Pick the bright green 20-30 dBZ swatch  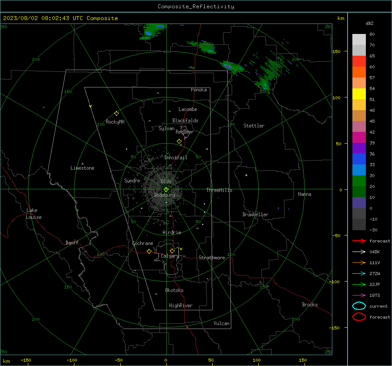click(x=359, y=181)
